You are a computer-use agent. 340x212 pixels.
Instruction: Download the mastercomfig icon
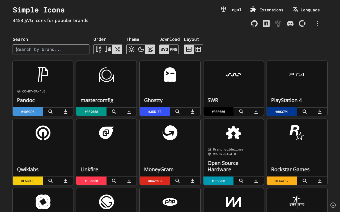click(x=129, y=112)
